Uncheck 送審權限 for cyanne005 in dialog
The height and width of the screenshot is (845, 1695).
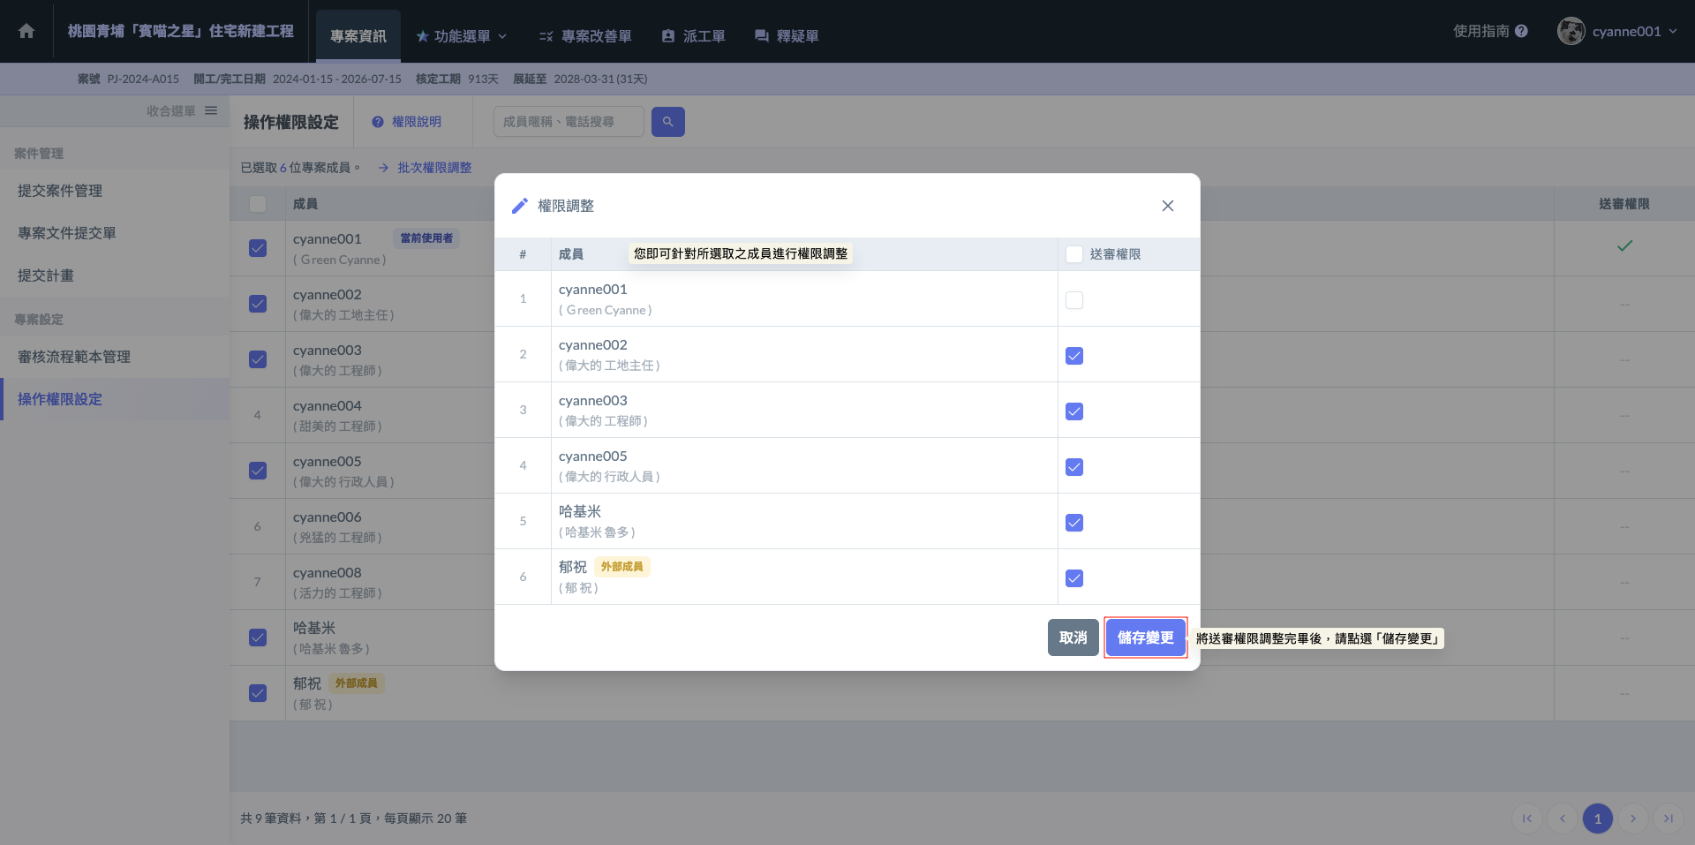[x=1074, y=467]
